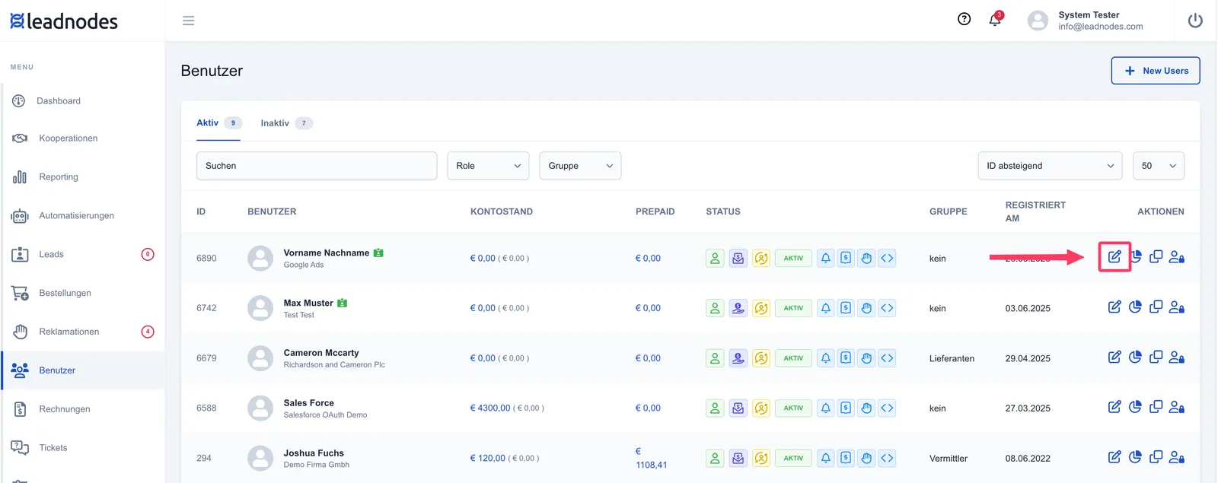The height and width of the screenshot is (483, 1218).
Task: Click green user icon for Vorname Nachname
Action: [715, 258]
